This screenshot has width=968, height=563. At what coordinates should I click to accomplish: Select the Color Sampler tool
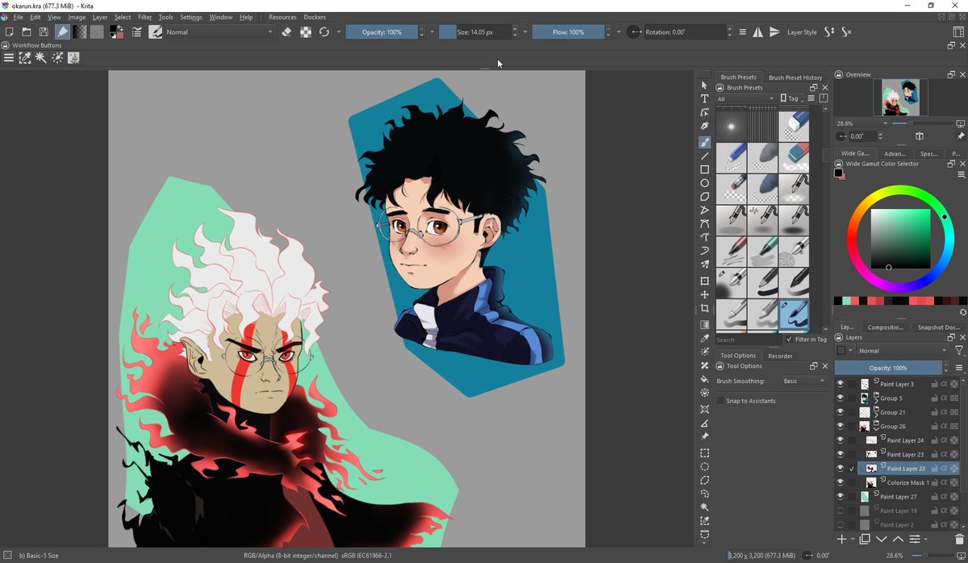(x=703, y=337)
